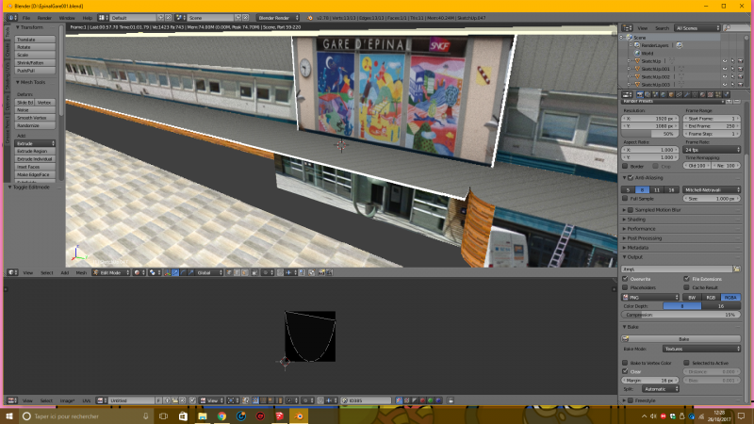Open the Global orientation dropdown
The height and width of the screenshot is (424, 754).
click(209, 272)
